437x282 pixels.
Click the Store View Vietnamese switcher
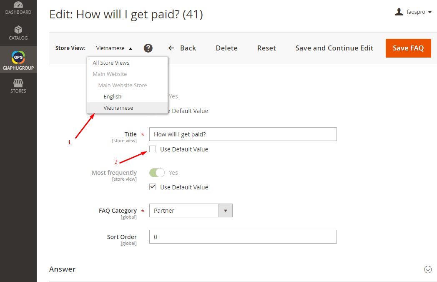(x=114, y=48)
